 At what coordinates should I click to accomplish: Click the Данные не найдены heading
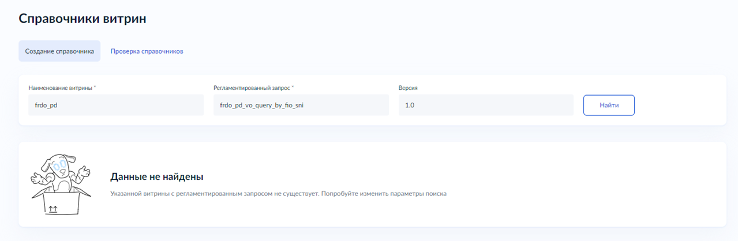[x=157, y=176]
